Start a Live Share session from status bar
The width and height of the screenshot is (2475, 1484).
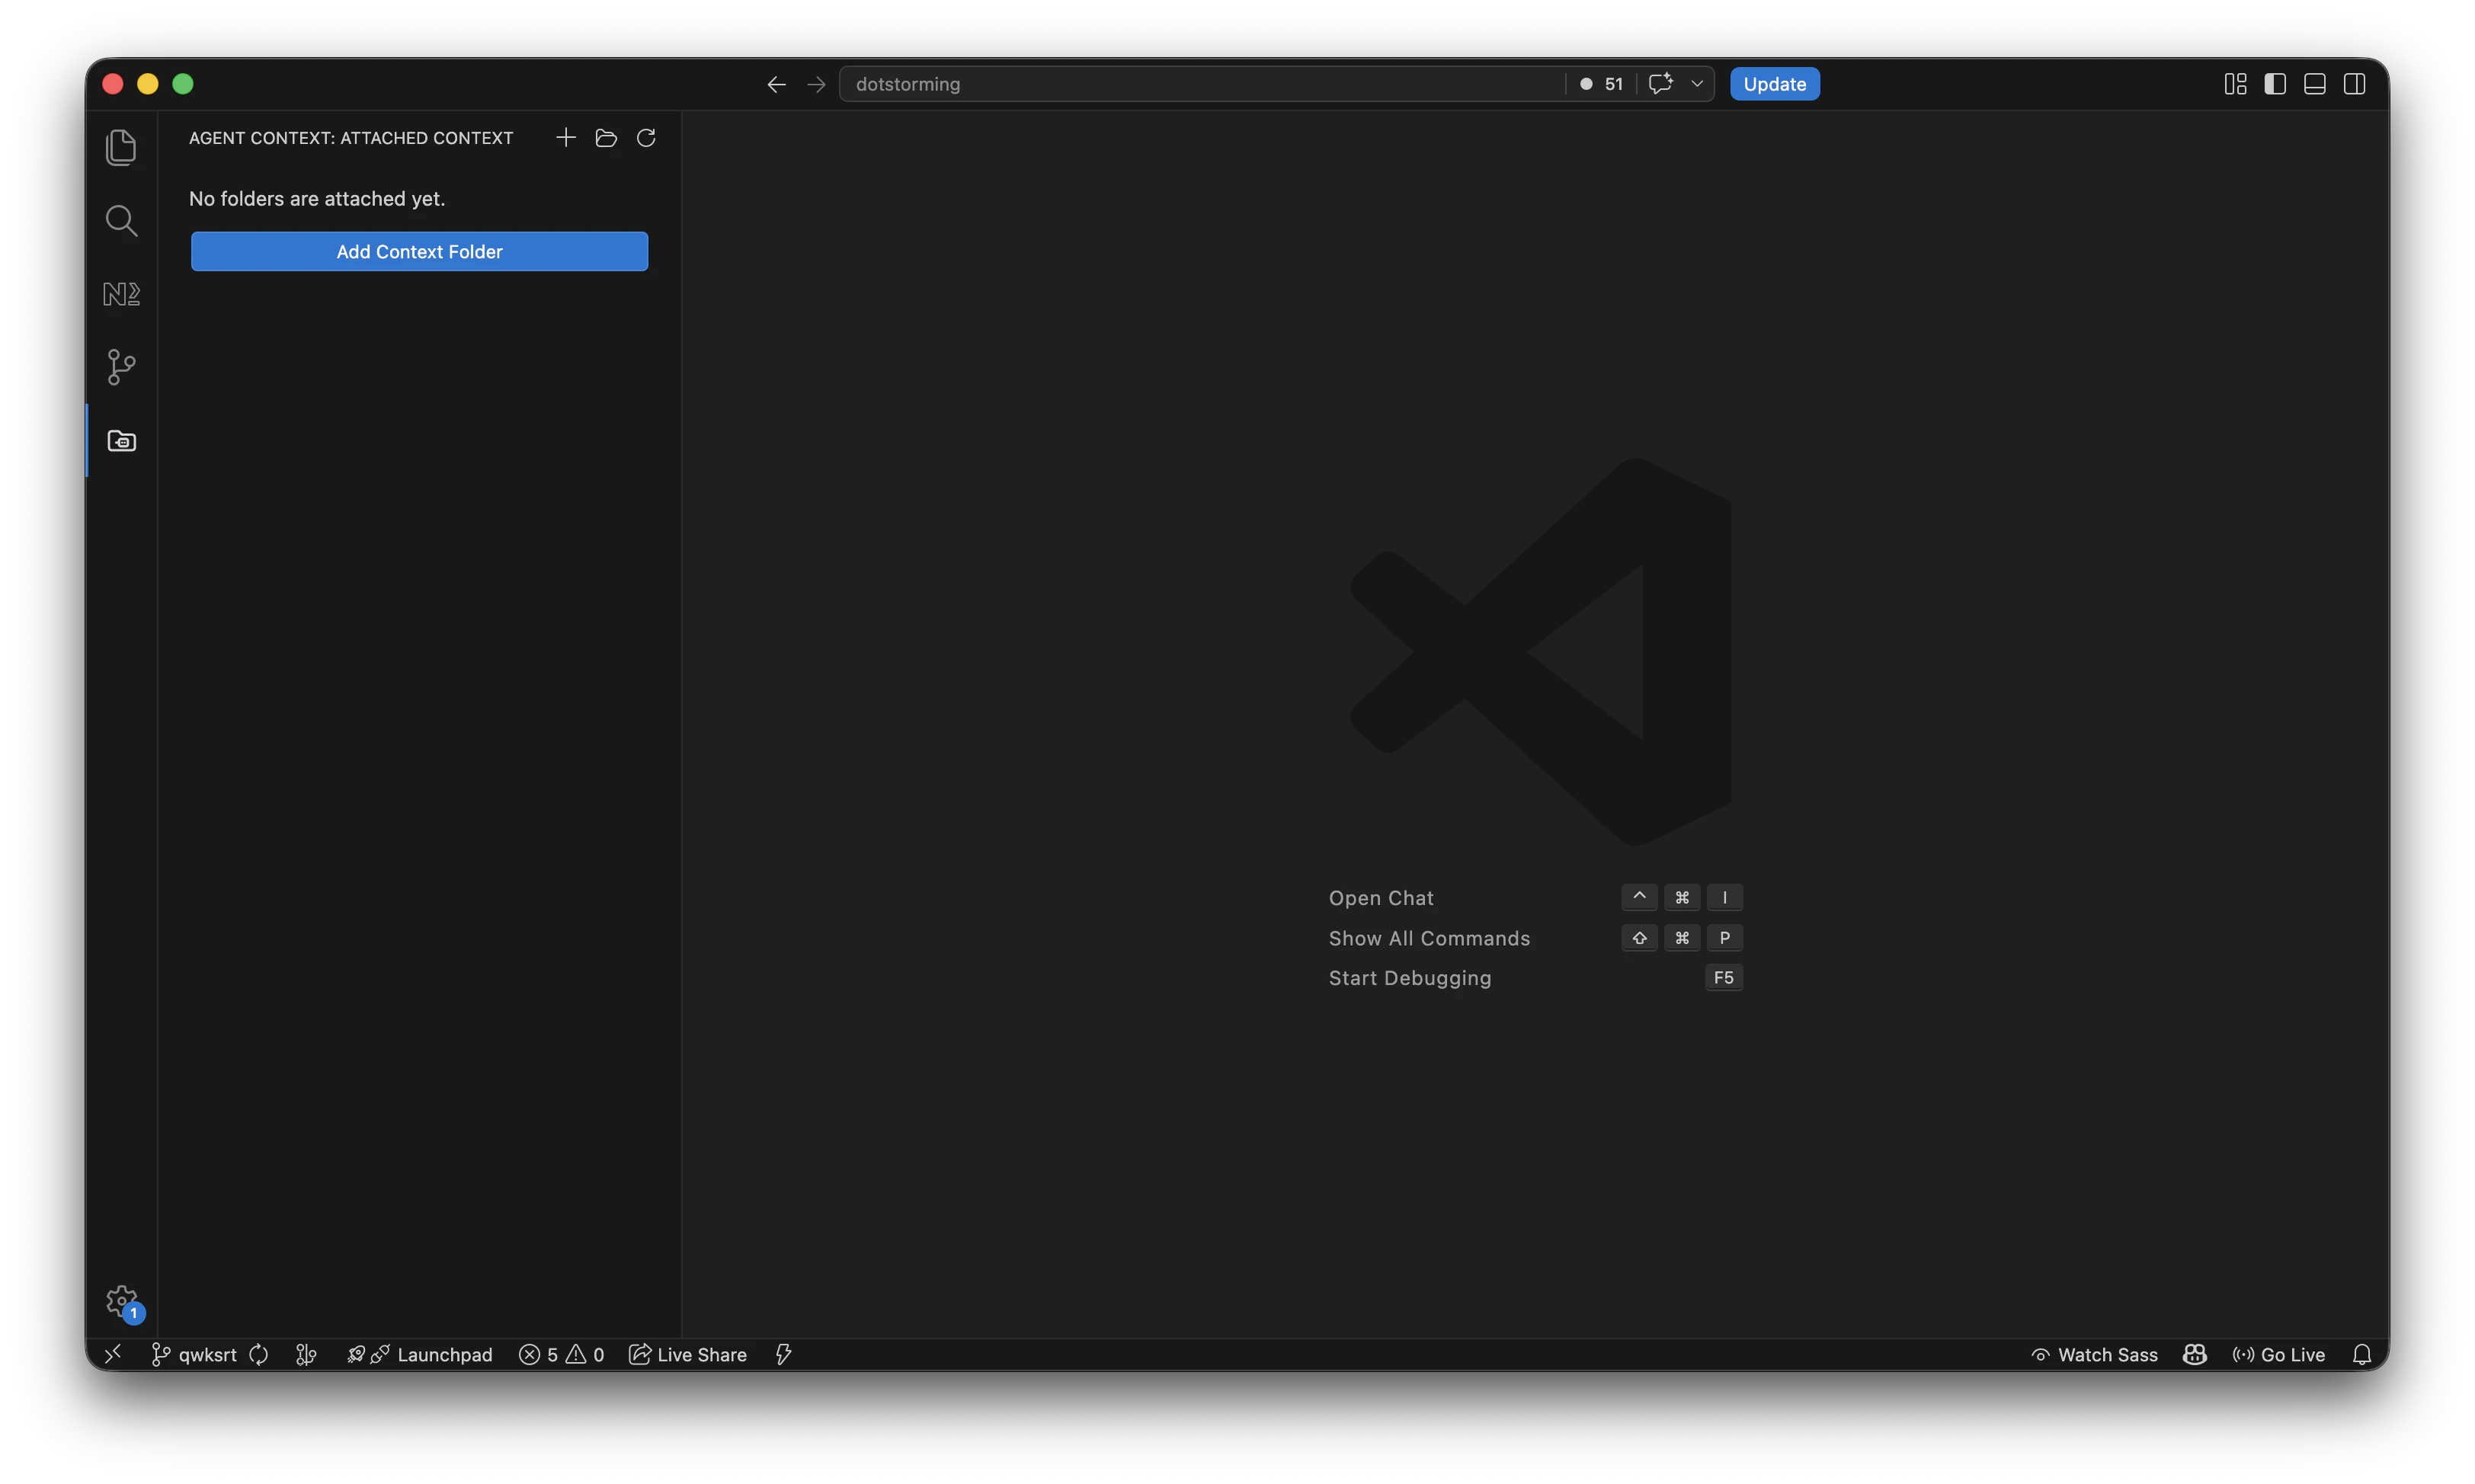tap(687, 1354)
